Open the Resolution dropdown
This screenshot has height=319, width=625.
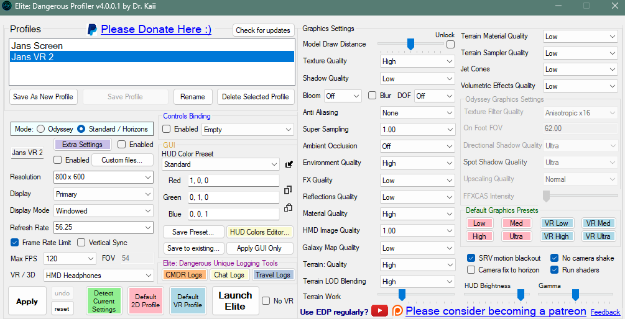[103, 177]
